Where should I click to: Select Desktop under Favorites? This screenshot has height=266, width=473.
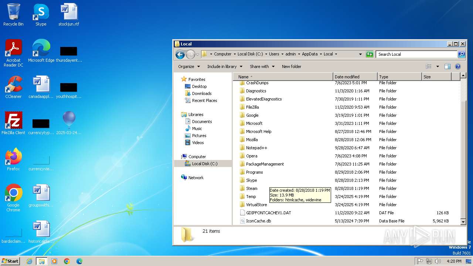[199, 86]
